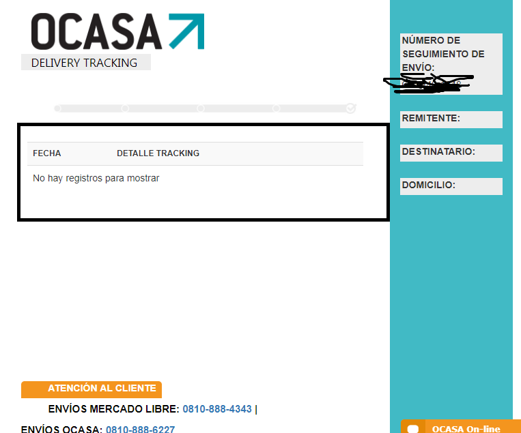Click the final checkmark step on progress bar
521x433 pixels.
(351, 108)
